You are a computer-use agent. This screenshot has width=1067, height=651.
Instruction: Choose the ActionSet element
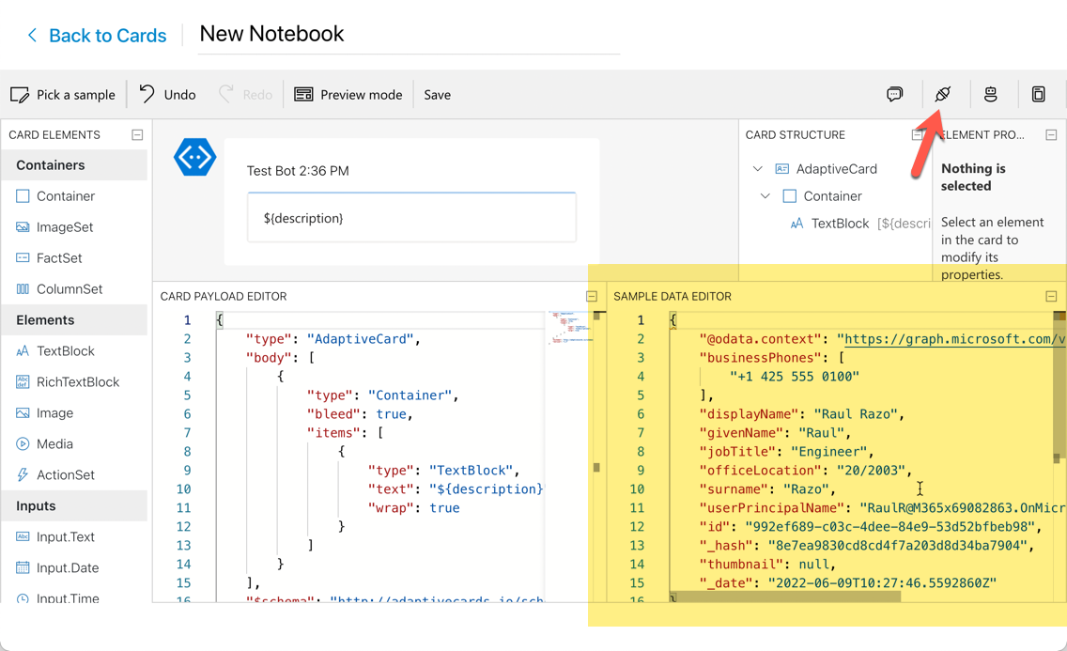coord(65,474)
